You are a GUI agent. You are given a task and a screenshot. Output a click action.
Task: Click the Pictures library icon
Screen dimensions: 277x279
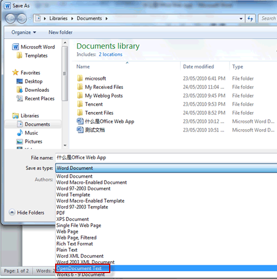pos(20,142)
